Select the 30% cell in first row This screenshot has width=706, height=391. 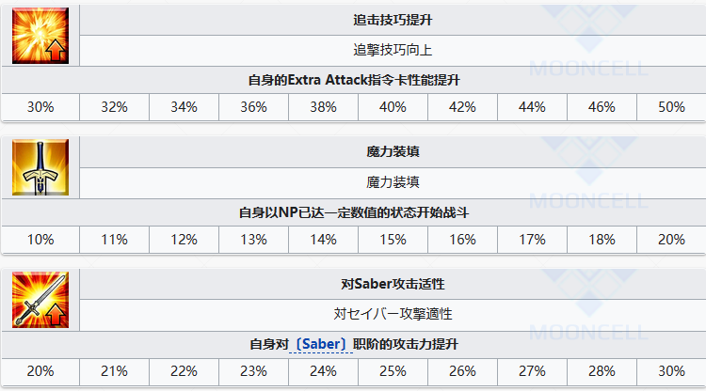[40, 107]
